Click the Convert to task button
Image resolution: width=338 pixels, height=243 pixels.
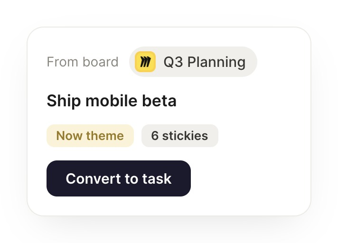(x=119, y=178)
